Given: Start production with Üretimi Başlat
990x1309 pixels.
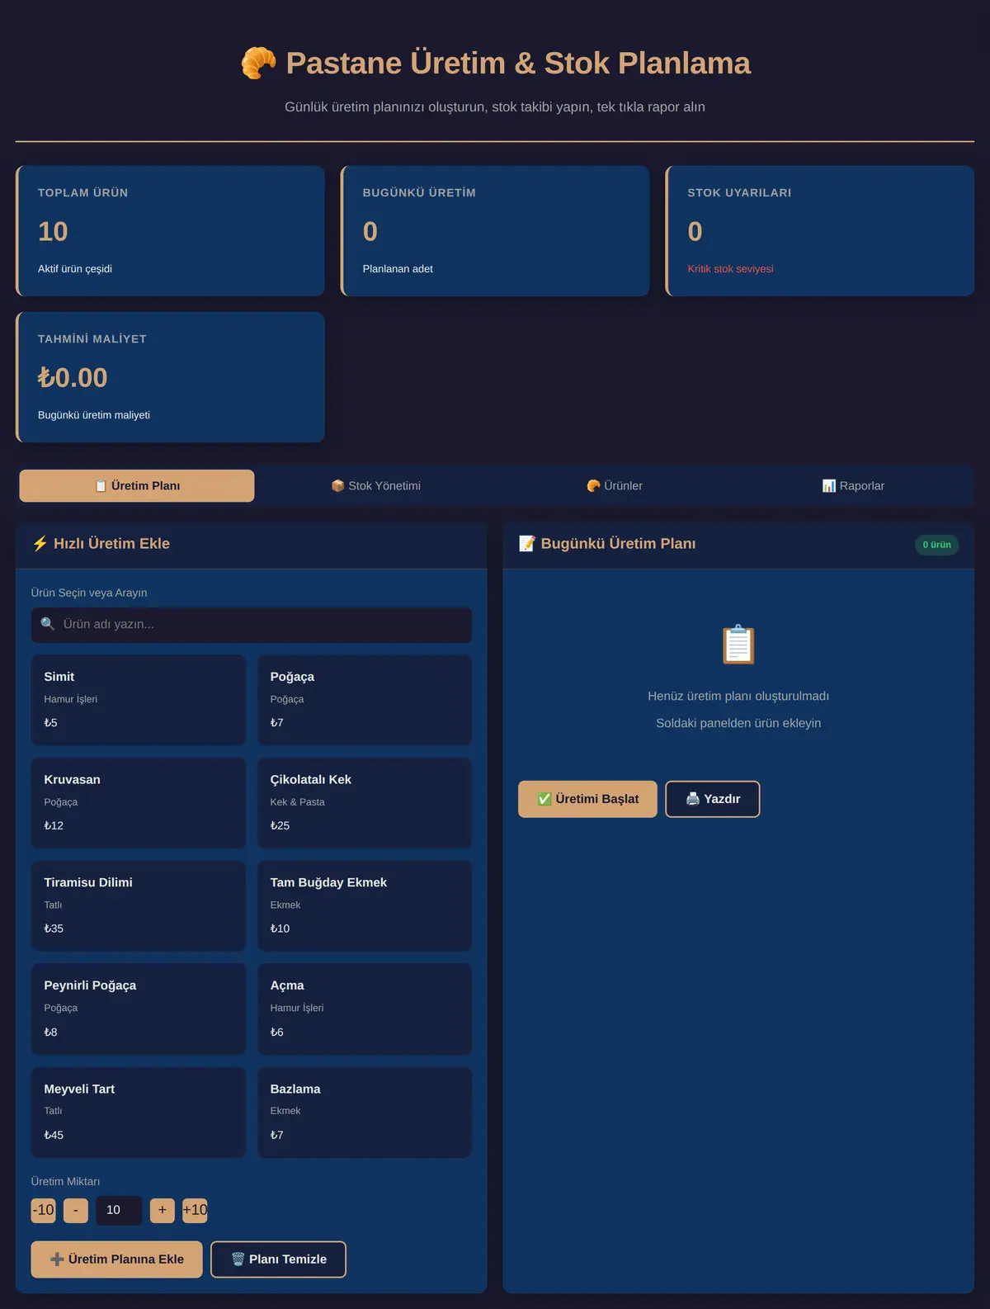Looking at the screenshot, I should point(587,799).
